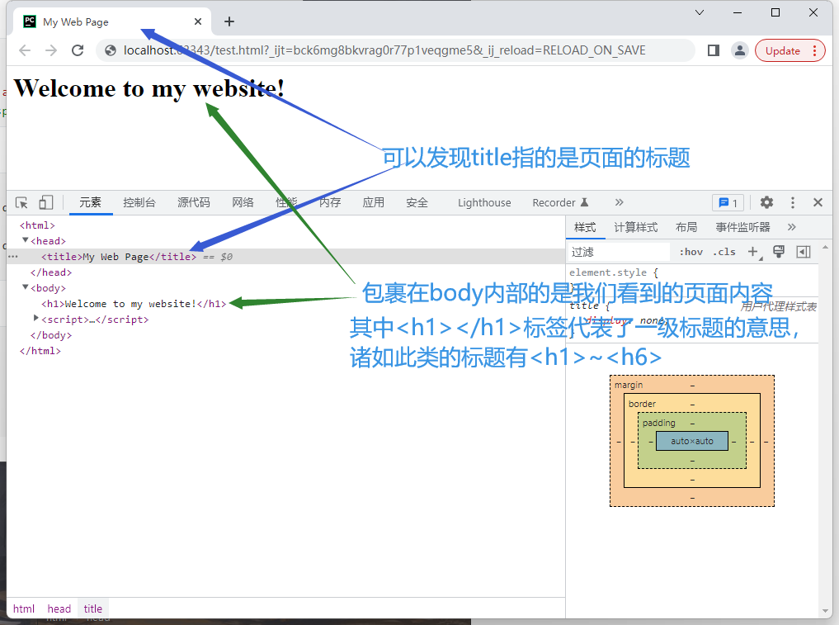Image resolution: width=839 pixels, height=625 pixels.
Task: Toggle the :hov element state panel
Action: coord(691,252)
